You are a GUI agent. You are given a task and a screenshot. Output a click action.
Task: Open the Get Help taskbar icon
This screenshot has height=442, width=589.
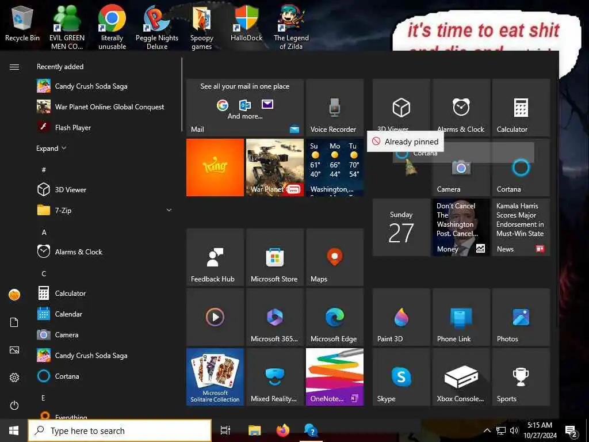click(x=311, y=430)
